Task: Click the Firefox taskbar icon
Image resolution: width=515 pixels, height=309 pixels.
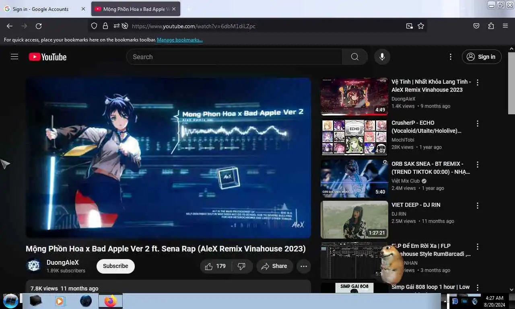Action: [110, 301]
